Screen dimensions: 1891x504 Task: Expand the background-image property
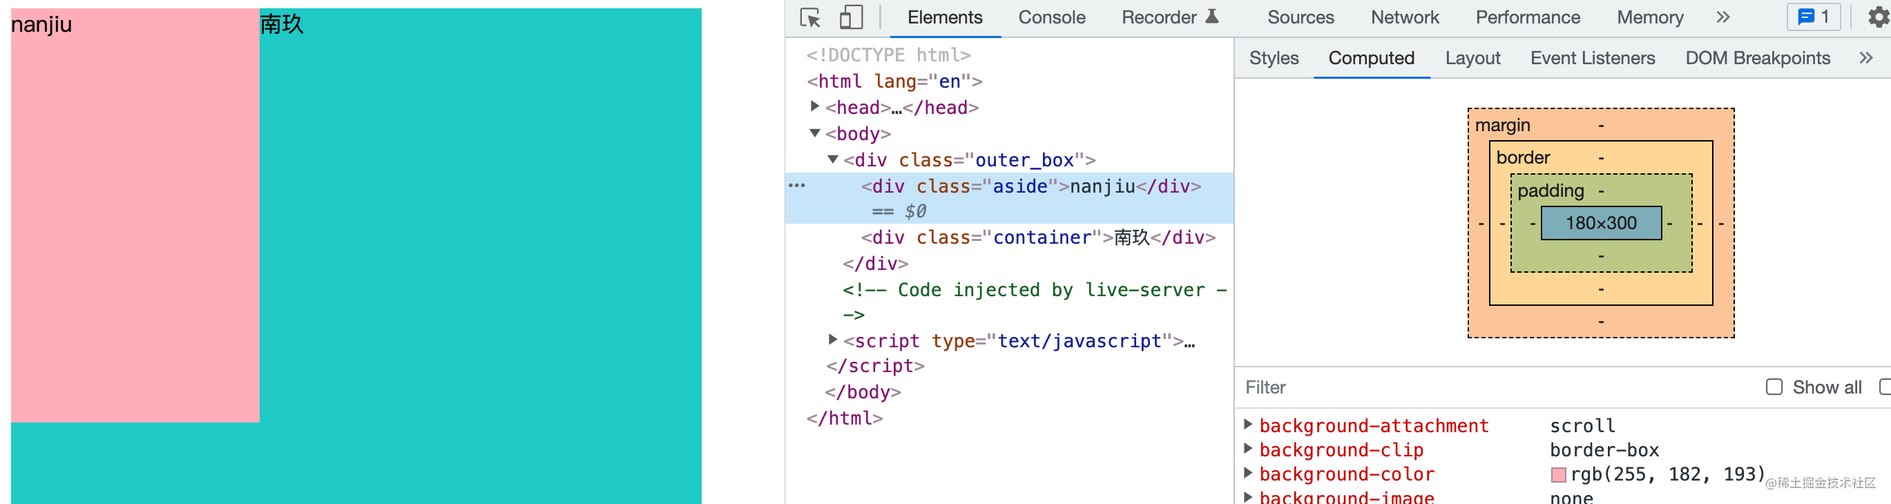(x=1247, y=496)
